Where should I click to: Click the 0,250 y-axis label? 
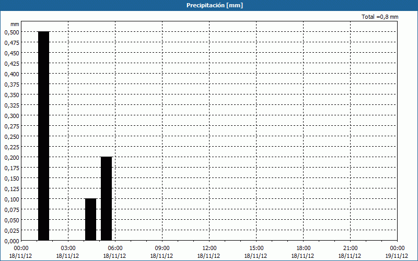(12, 137)
